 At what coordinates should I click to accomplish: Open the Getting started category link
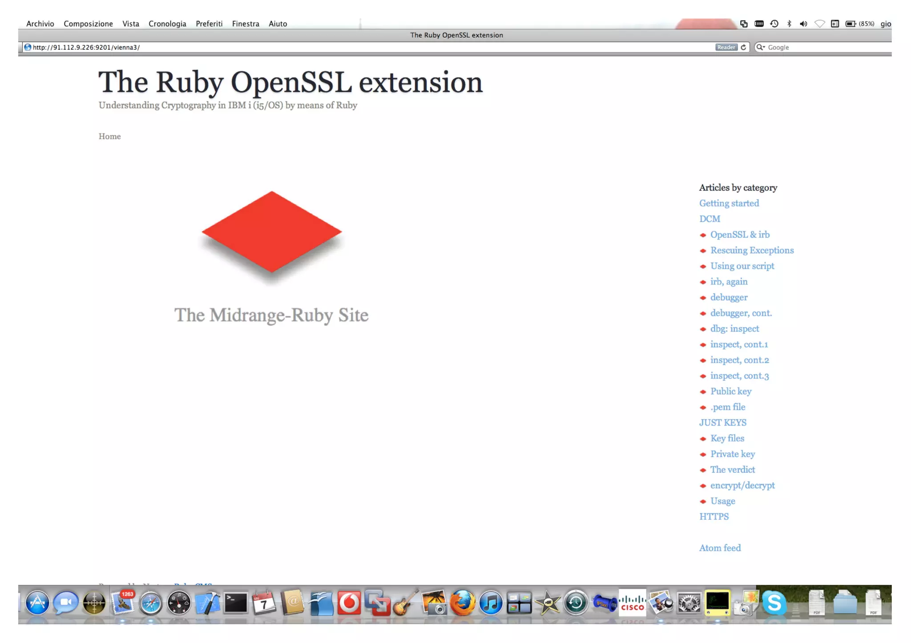(729, 203)
